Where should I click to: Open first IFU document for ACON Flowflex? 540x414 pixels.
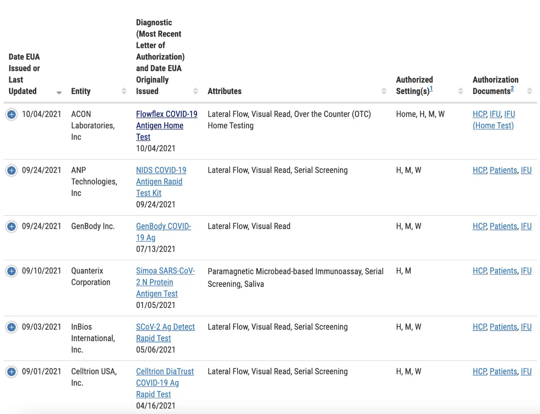coord(495,114)
